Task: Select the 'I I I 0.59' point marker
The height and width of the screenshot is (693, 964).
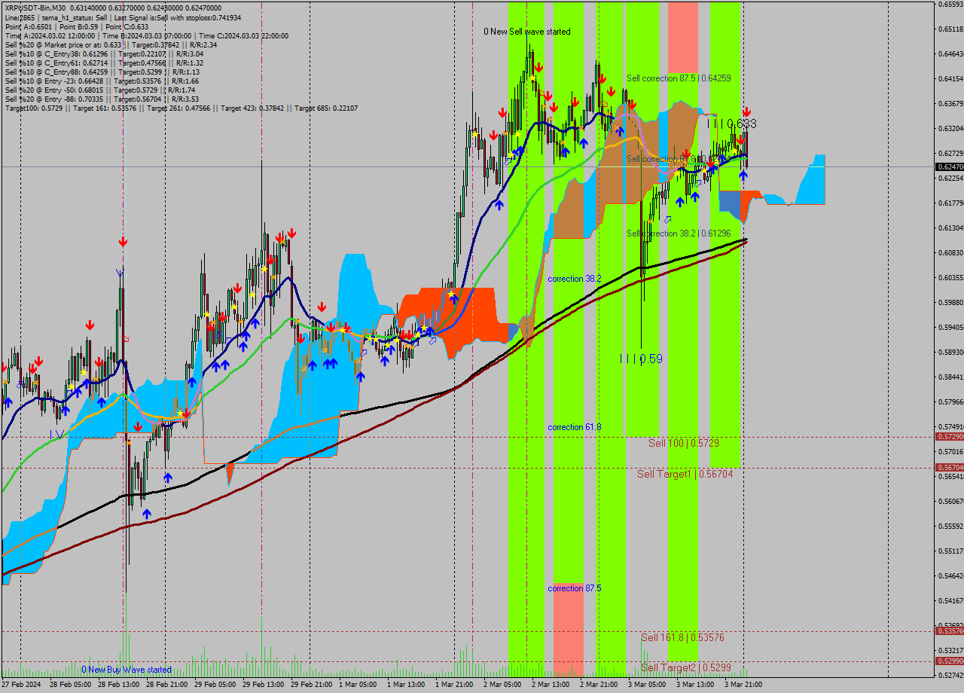Action: (x=640, y=359)
